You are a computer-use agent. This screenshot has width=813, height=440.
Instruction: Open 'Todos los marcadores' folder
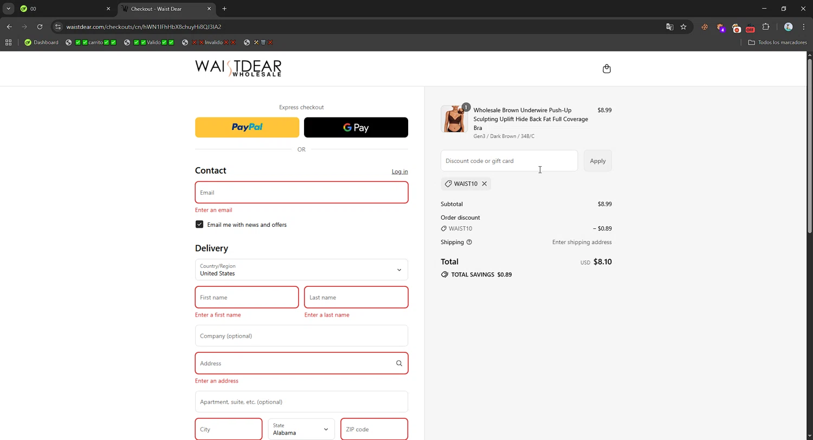click(x=777, y=43)
